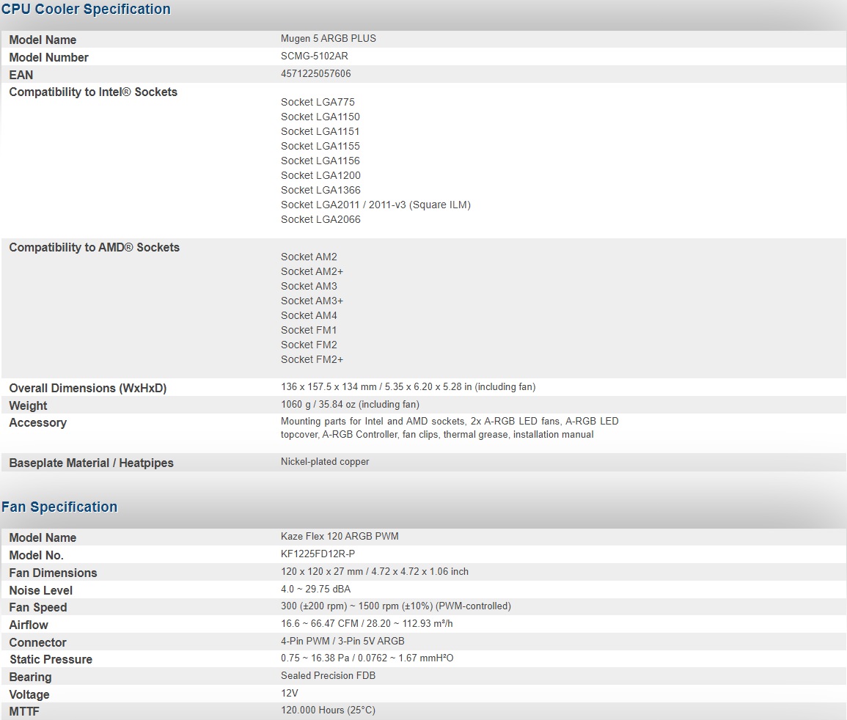
Task: Click the MTTF value of 120.000 Hours
Action: (328, 710)
